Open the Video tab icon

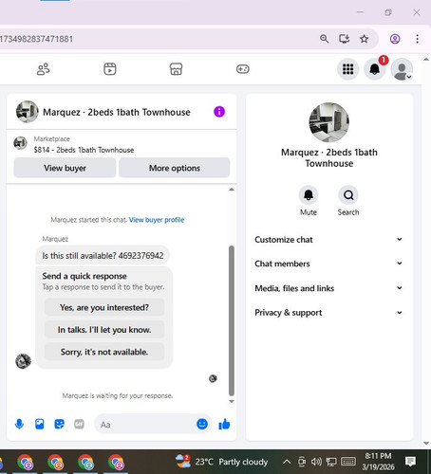(x=110, y=69)
